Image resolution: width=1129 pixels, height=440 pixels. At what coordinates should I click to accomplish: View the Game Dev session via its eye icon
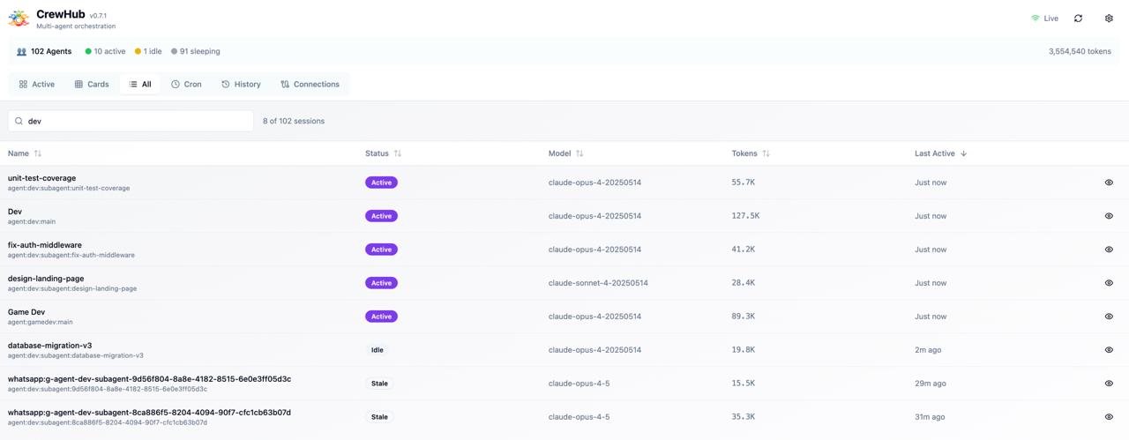tap(1109, 317)
